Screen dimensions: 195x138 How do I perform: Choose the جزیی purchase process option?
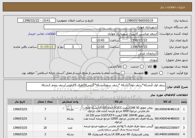tap(161, 73)
